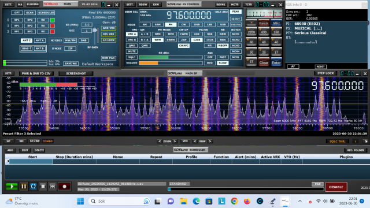Open the RDSW window from RX Control

click(143, 5)
